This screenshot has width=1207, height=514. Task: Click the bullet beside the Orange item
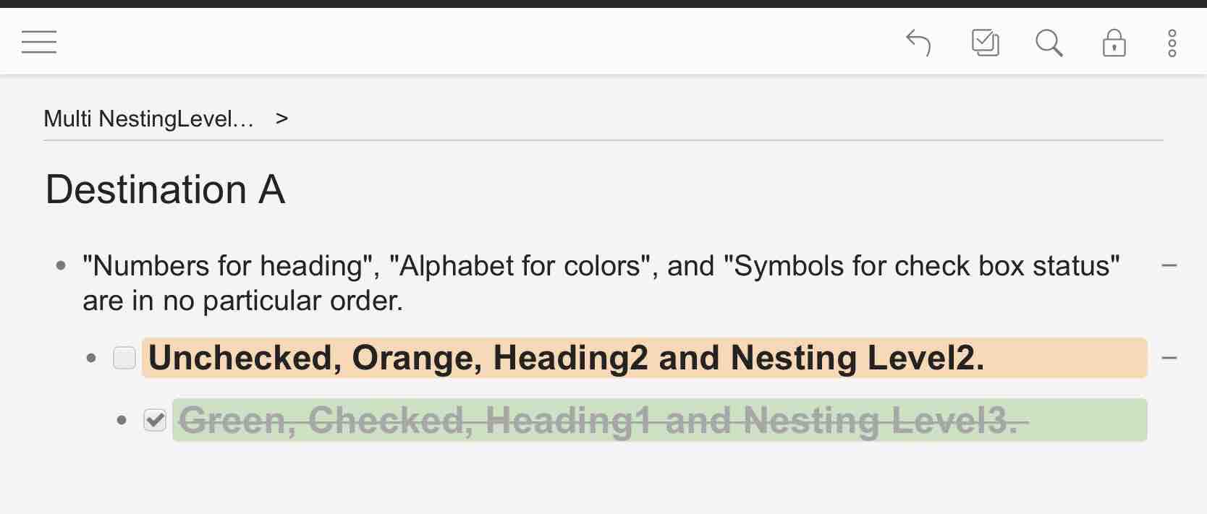pyautogui.click(x=91, y=358)
